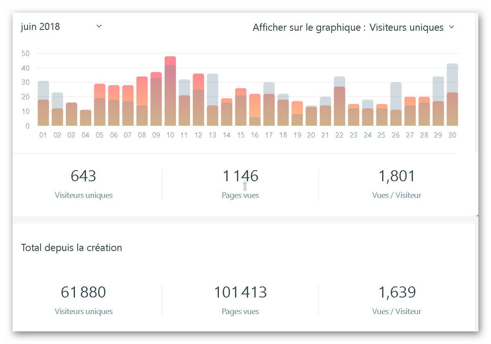Click the 50 y-axis label
This screenshot has width=491, height=344.
click(x=25, y=53)
